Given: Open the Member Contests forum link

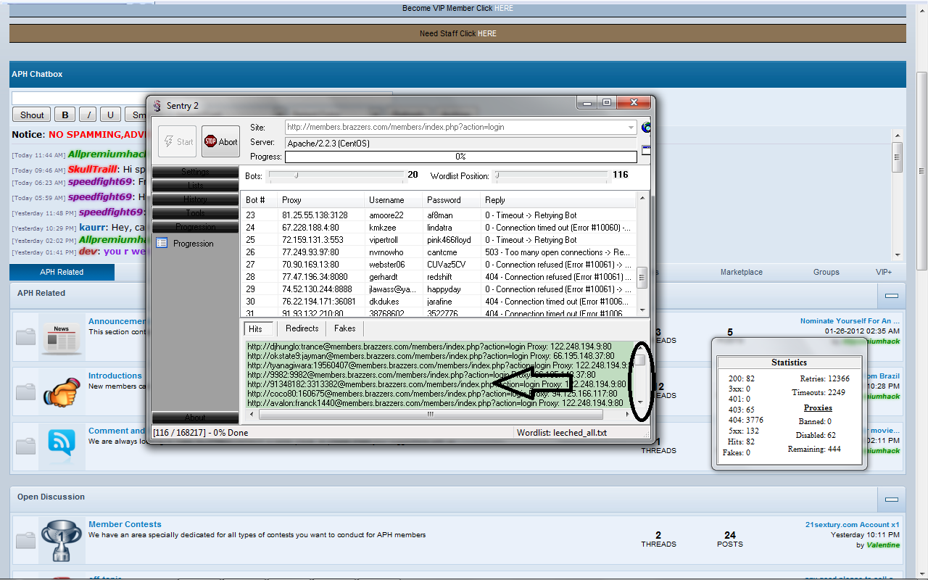Looking at the screenshot, I should point(125,524).
